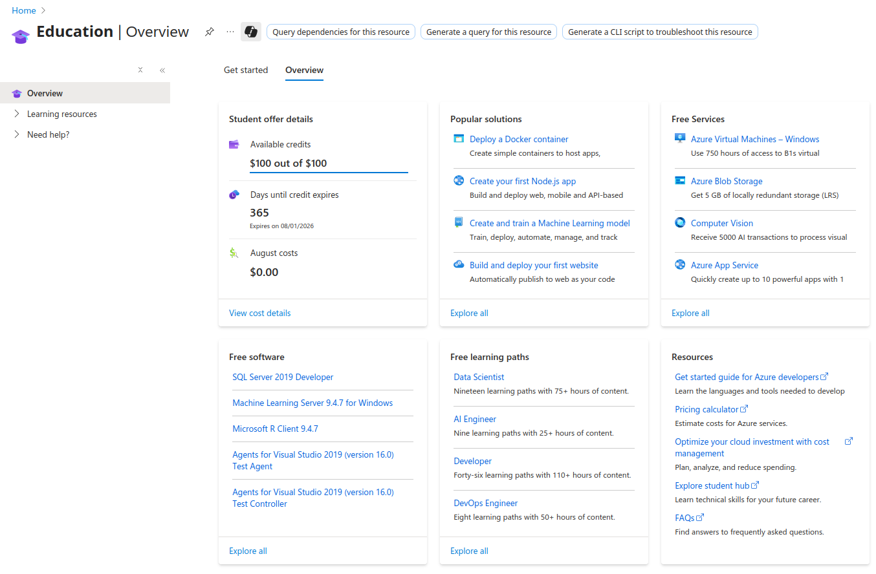Click the Education graduation cap icon

[21, 36]
